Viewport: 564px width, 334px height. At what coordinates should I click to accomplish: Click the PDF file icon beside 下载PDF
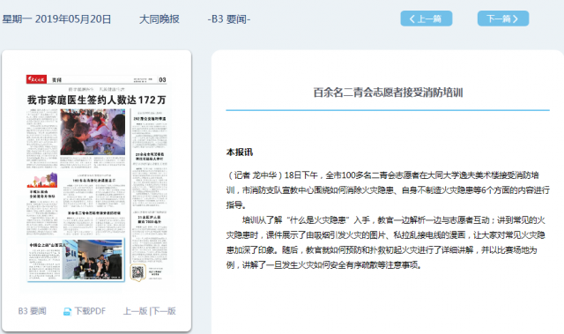point(67,312)
